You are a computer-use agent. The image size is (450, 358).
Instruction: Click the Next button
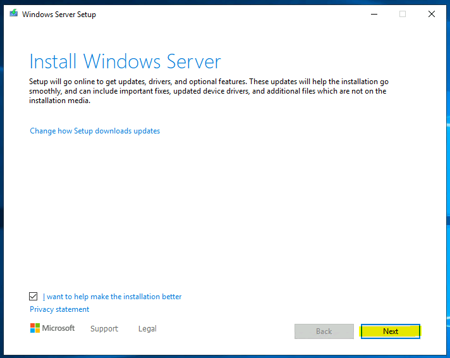click(x=391, y=331)
